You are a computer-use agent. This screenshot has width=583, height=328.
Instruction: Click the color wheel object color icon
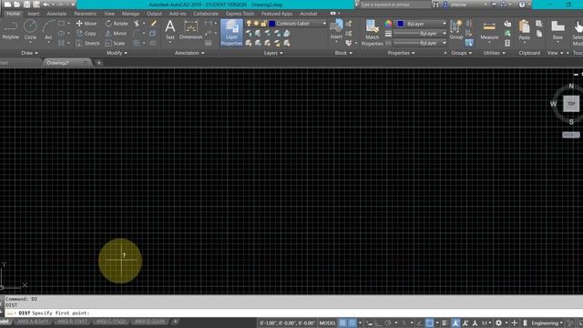(388, 24)
